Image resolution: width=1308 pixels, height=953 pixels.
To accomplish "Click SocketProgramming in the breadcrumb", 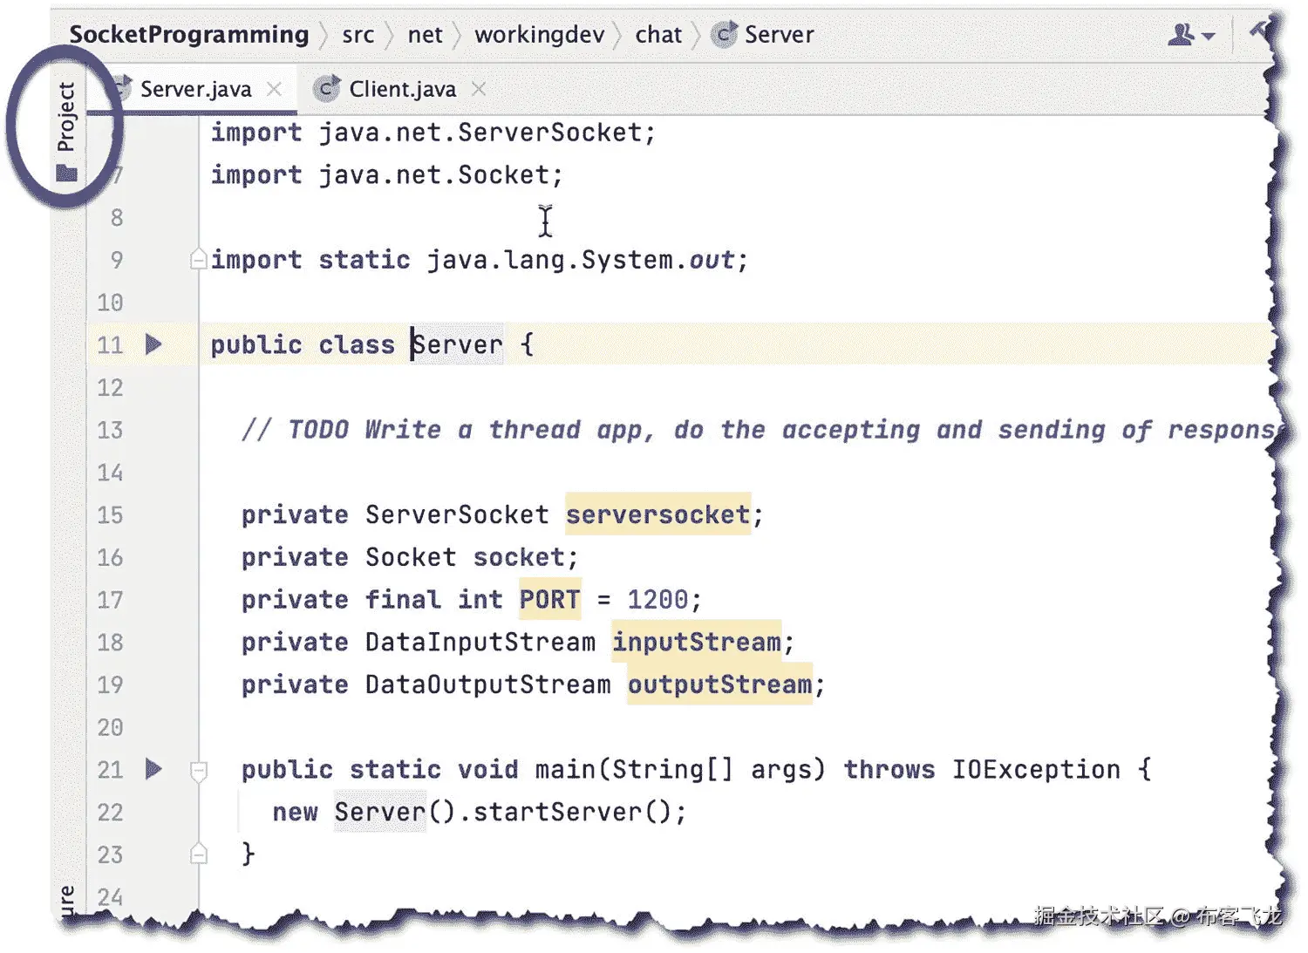I will [189, 35].
